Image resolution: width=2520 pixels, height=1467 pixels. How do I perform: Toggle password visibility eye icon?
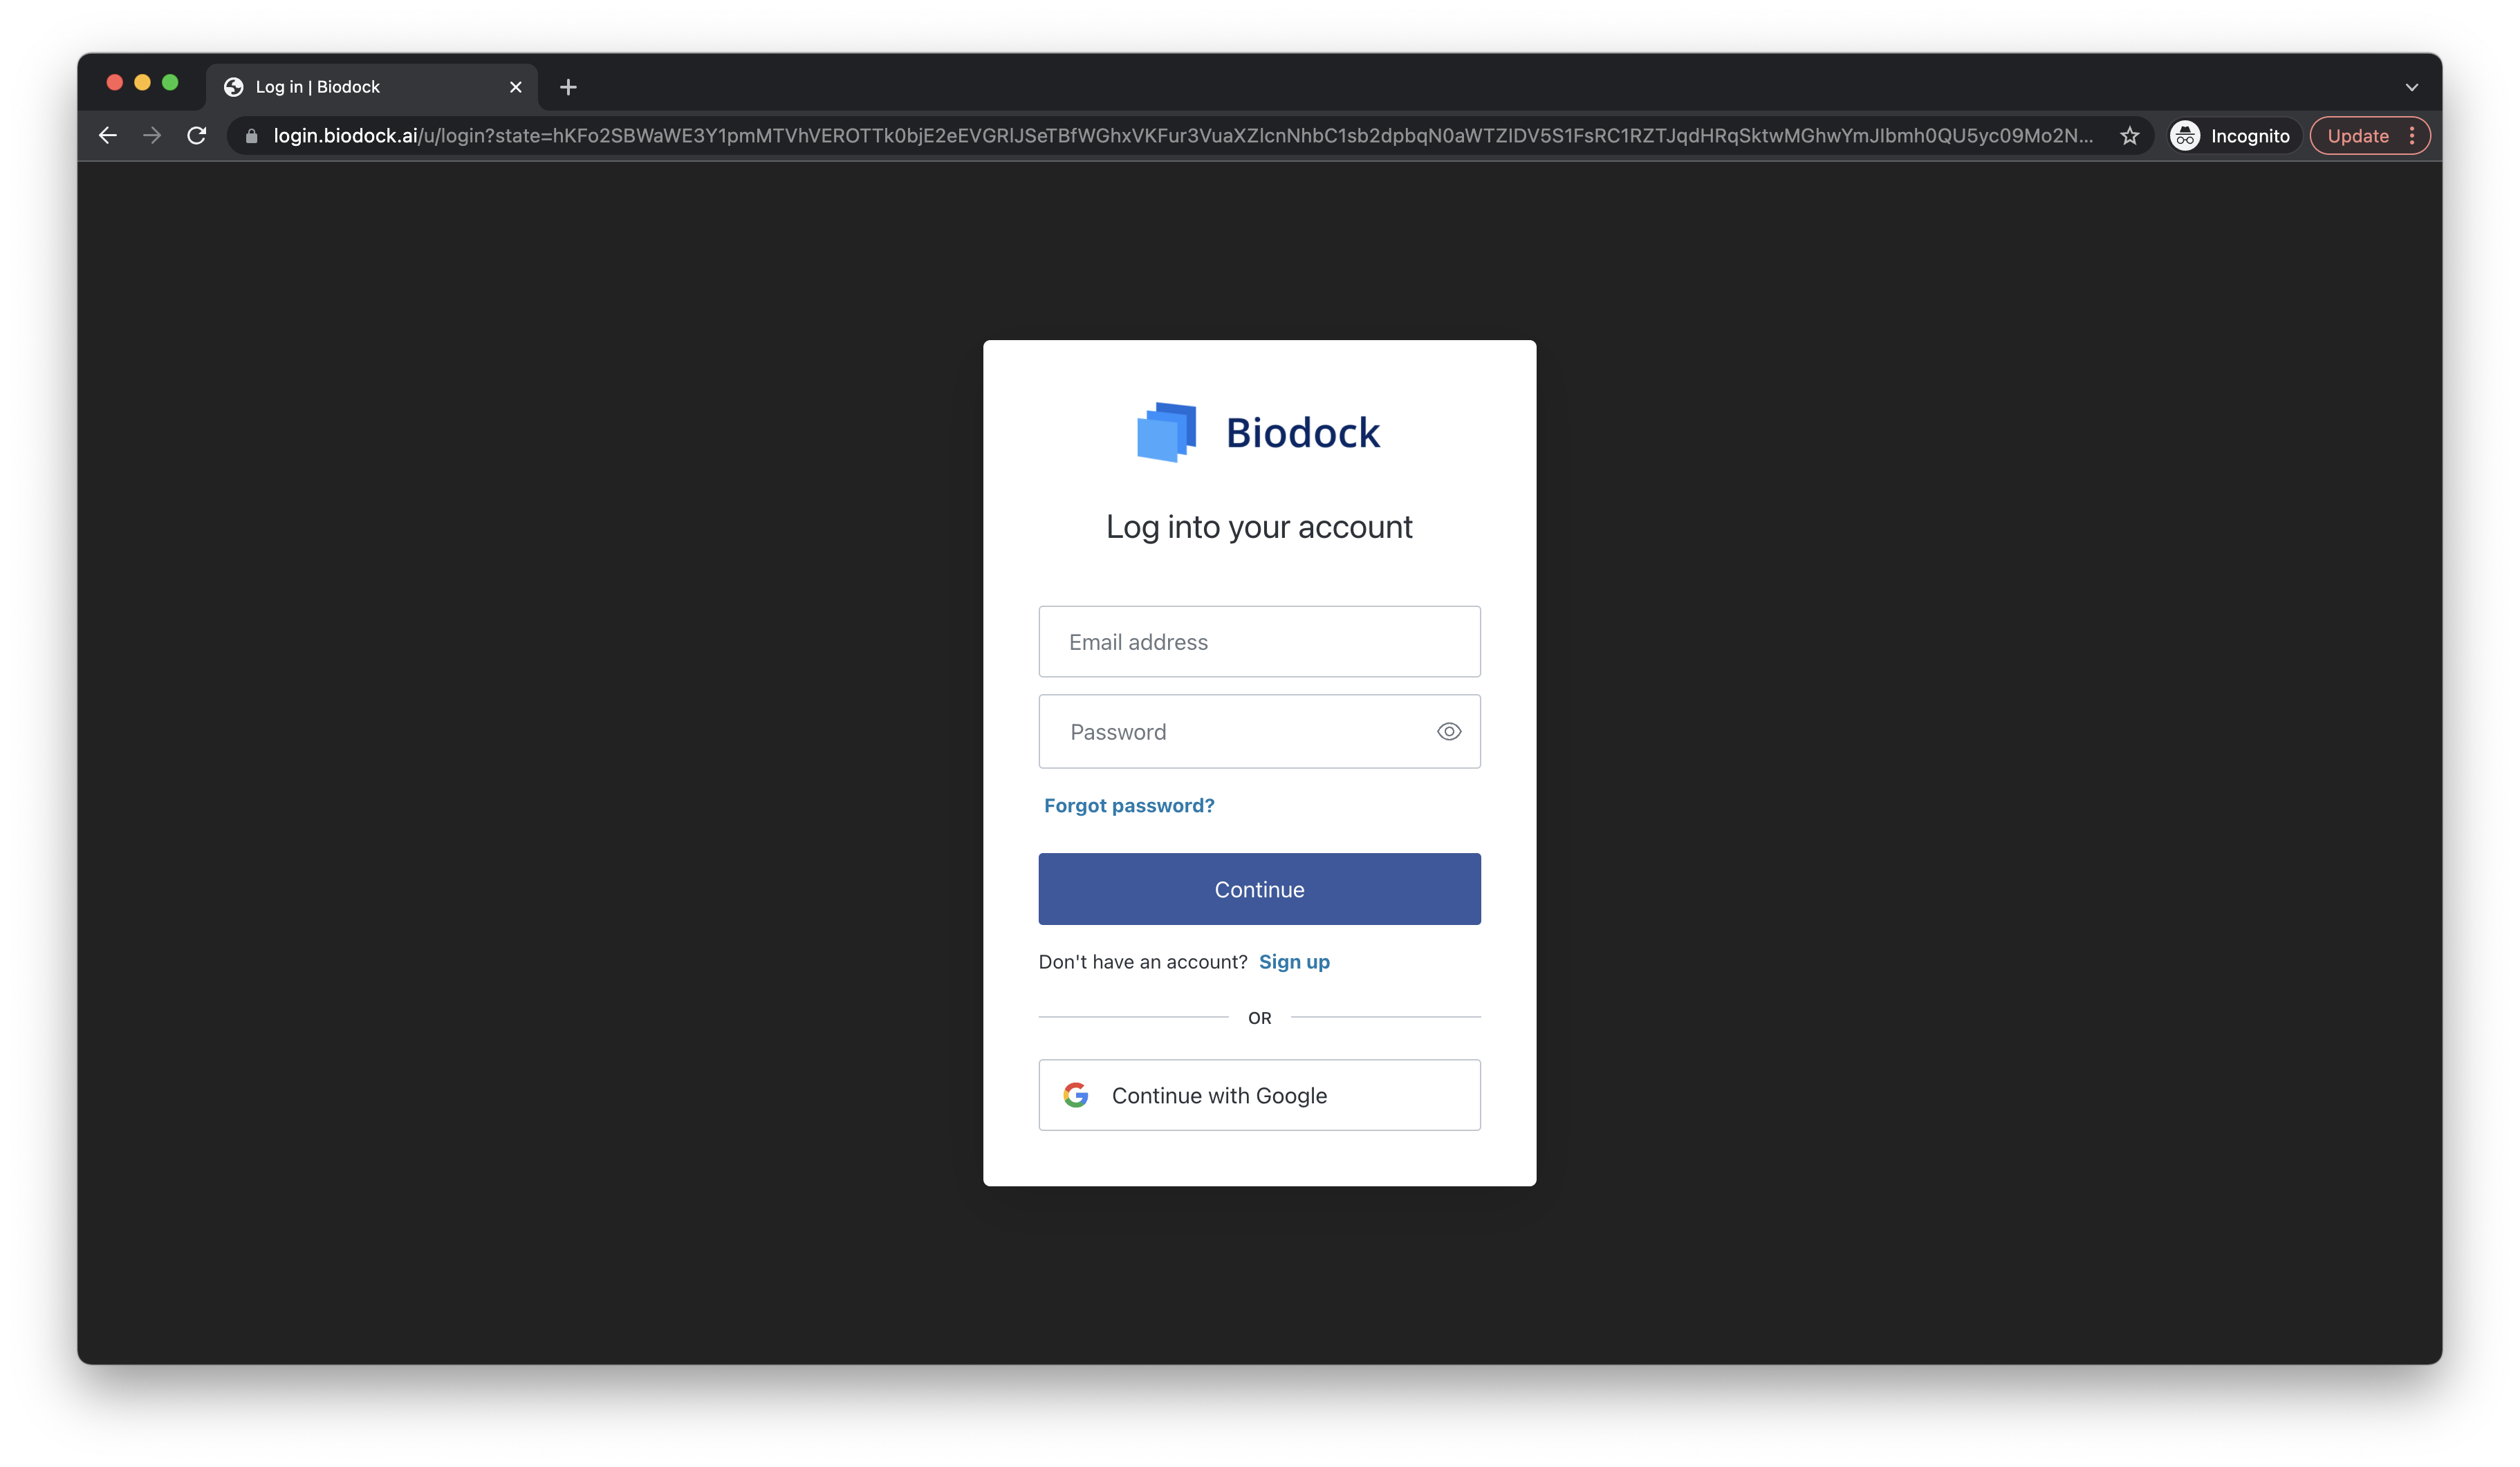(1446, 731)
